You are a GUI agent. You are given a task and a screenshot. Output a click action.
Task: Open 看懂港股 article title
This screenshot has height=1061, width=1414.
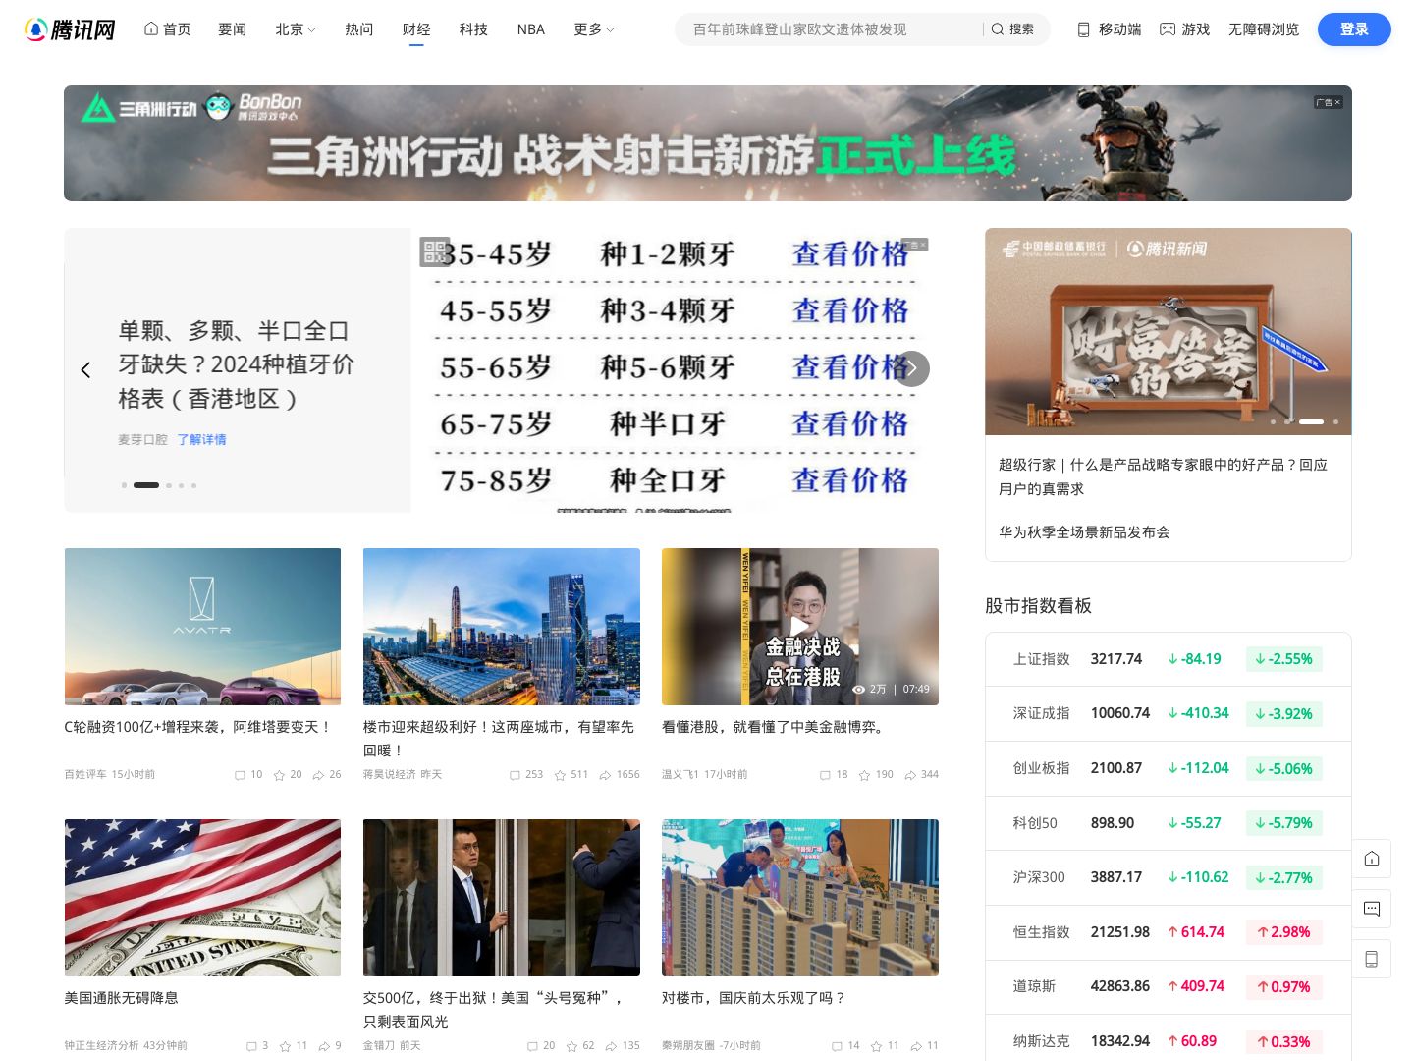[775, 727]
